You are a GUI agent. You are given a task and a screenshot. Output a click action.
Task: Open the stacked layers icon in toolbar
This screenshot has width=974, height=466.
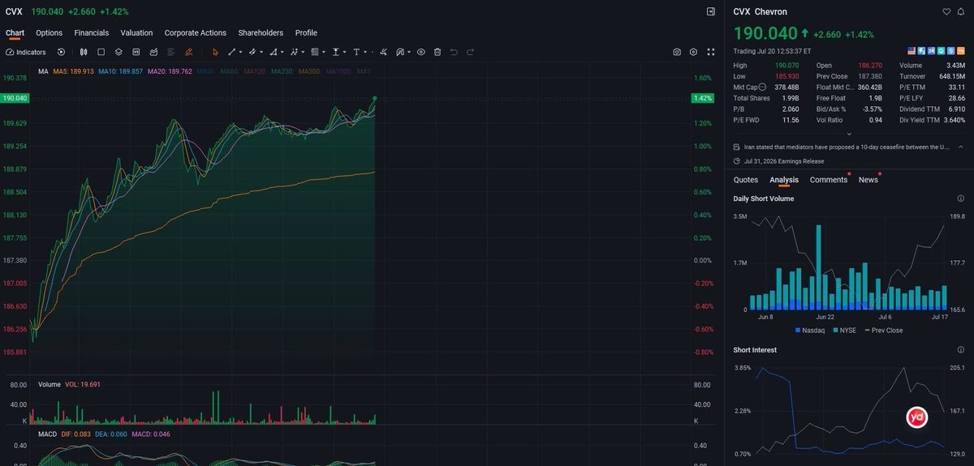point(119,52)
